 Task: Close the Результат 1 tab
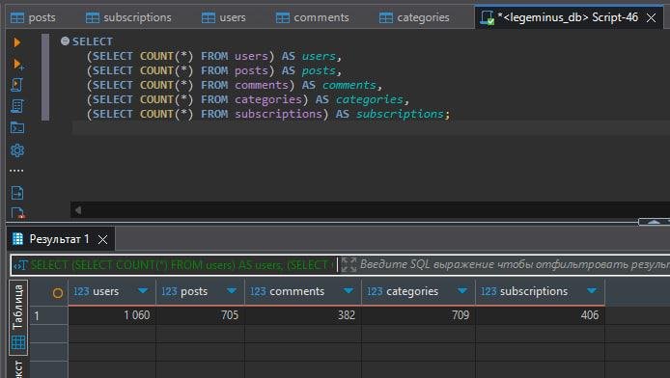tap(102, 239)
